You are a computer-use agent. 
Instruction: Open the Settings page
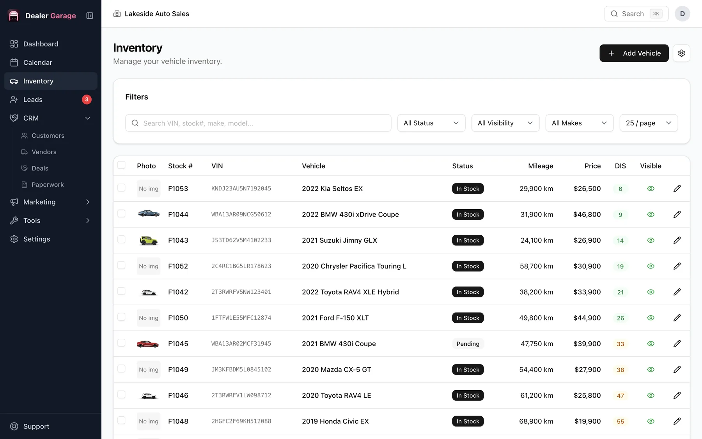click(51, 239)
